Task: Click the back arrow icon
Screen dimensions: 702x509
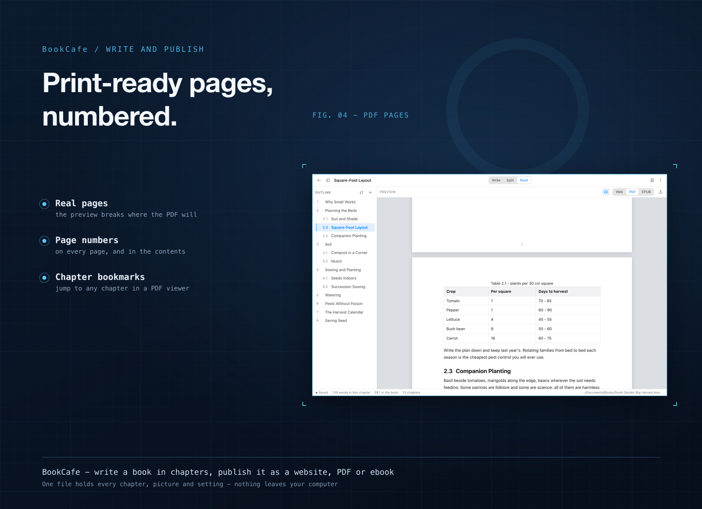Action: coord(319,180)
